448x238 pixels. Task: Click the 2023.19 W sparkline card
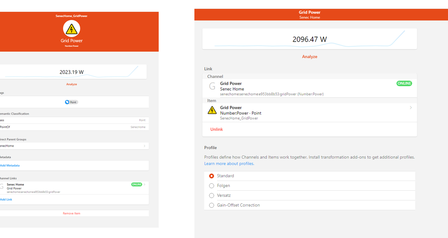73,72
